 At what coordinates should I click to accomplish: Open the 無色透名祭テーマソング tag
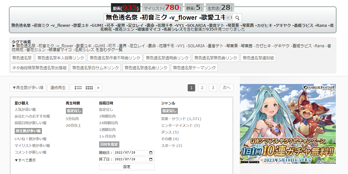point(194,68)
